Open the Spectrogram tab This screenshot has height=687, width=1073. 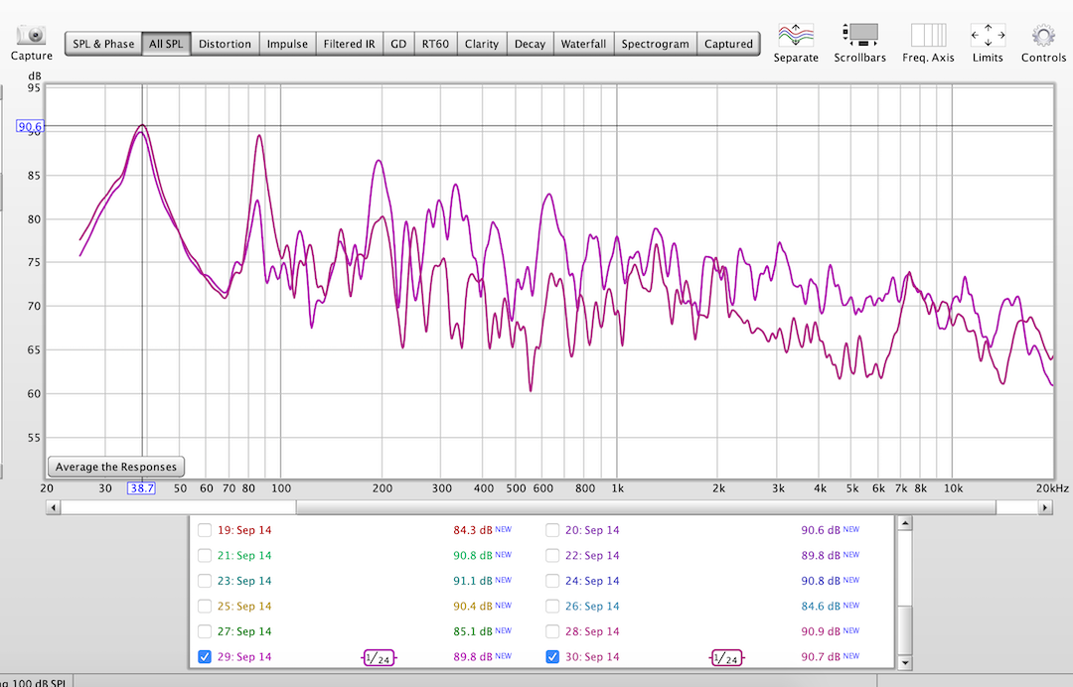coord(655,44)
